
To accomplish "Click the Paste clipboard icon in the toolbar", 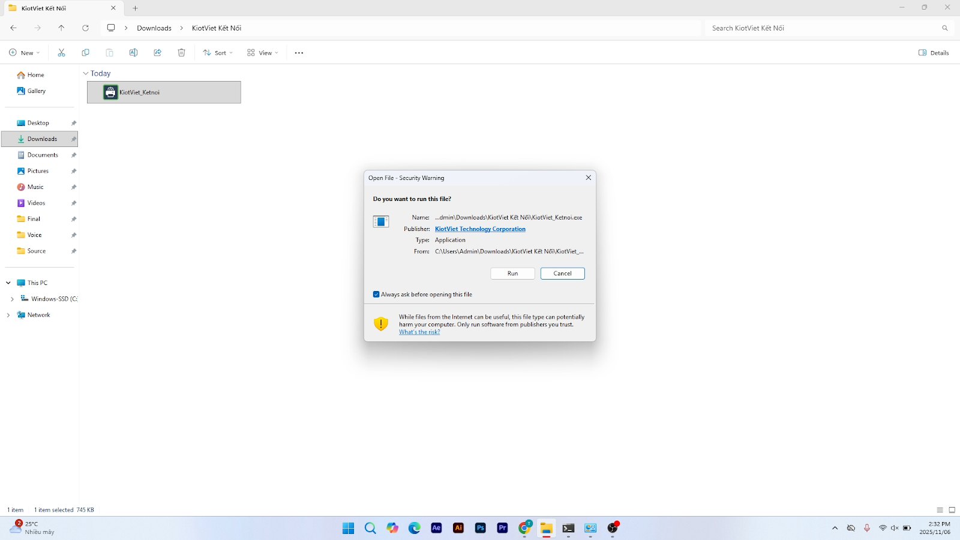I will [109, 53].
